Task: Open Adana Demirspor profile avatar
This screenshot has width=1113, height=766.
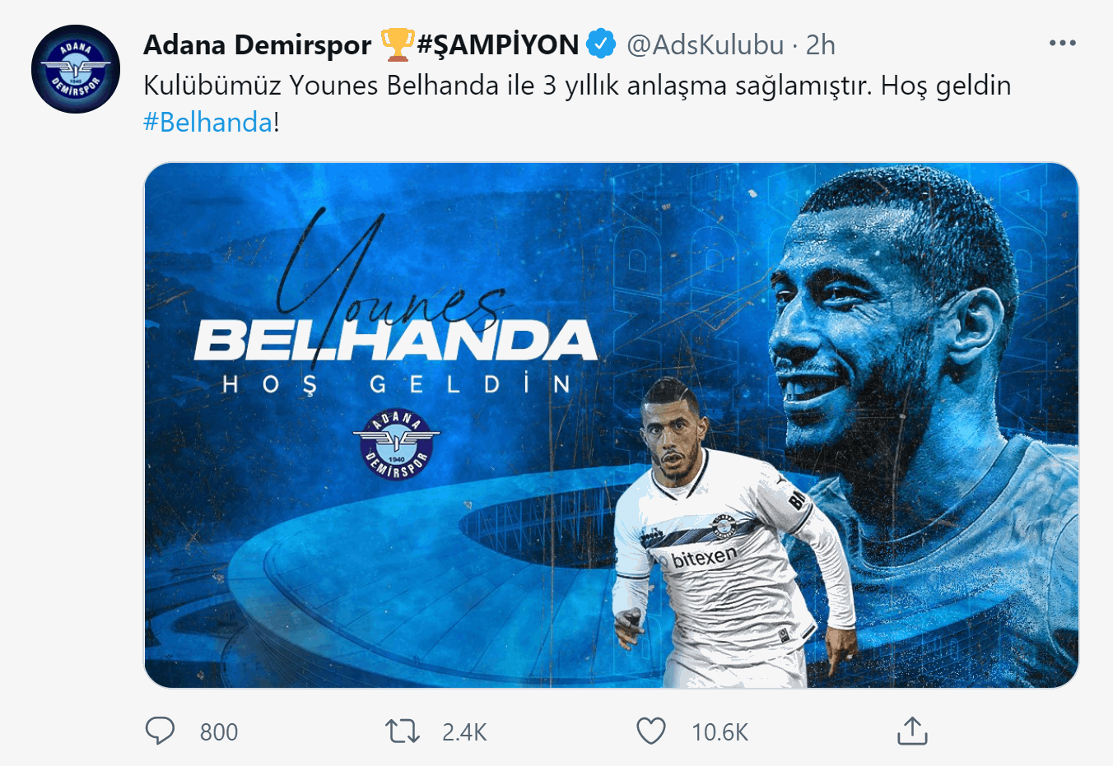Action: click(x=76, y=69)
